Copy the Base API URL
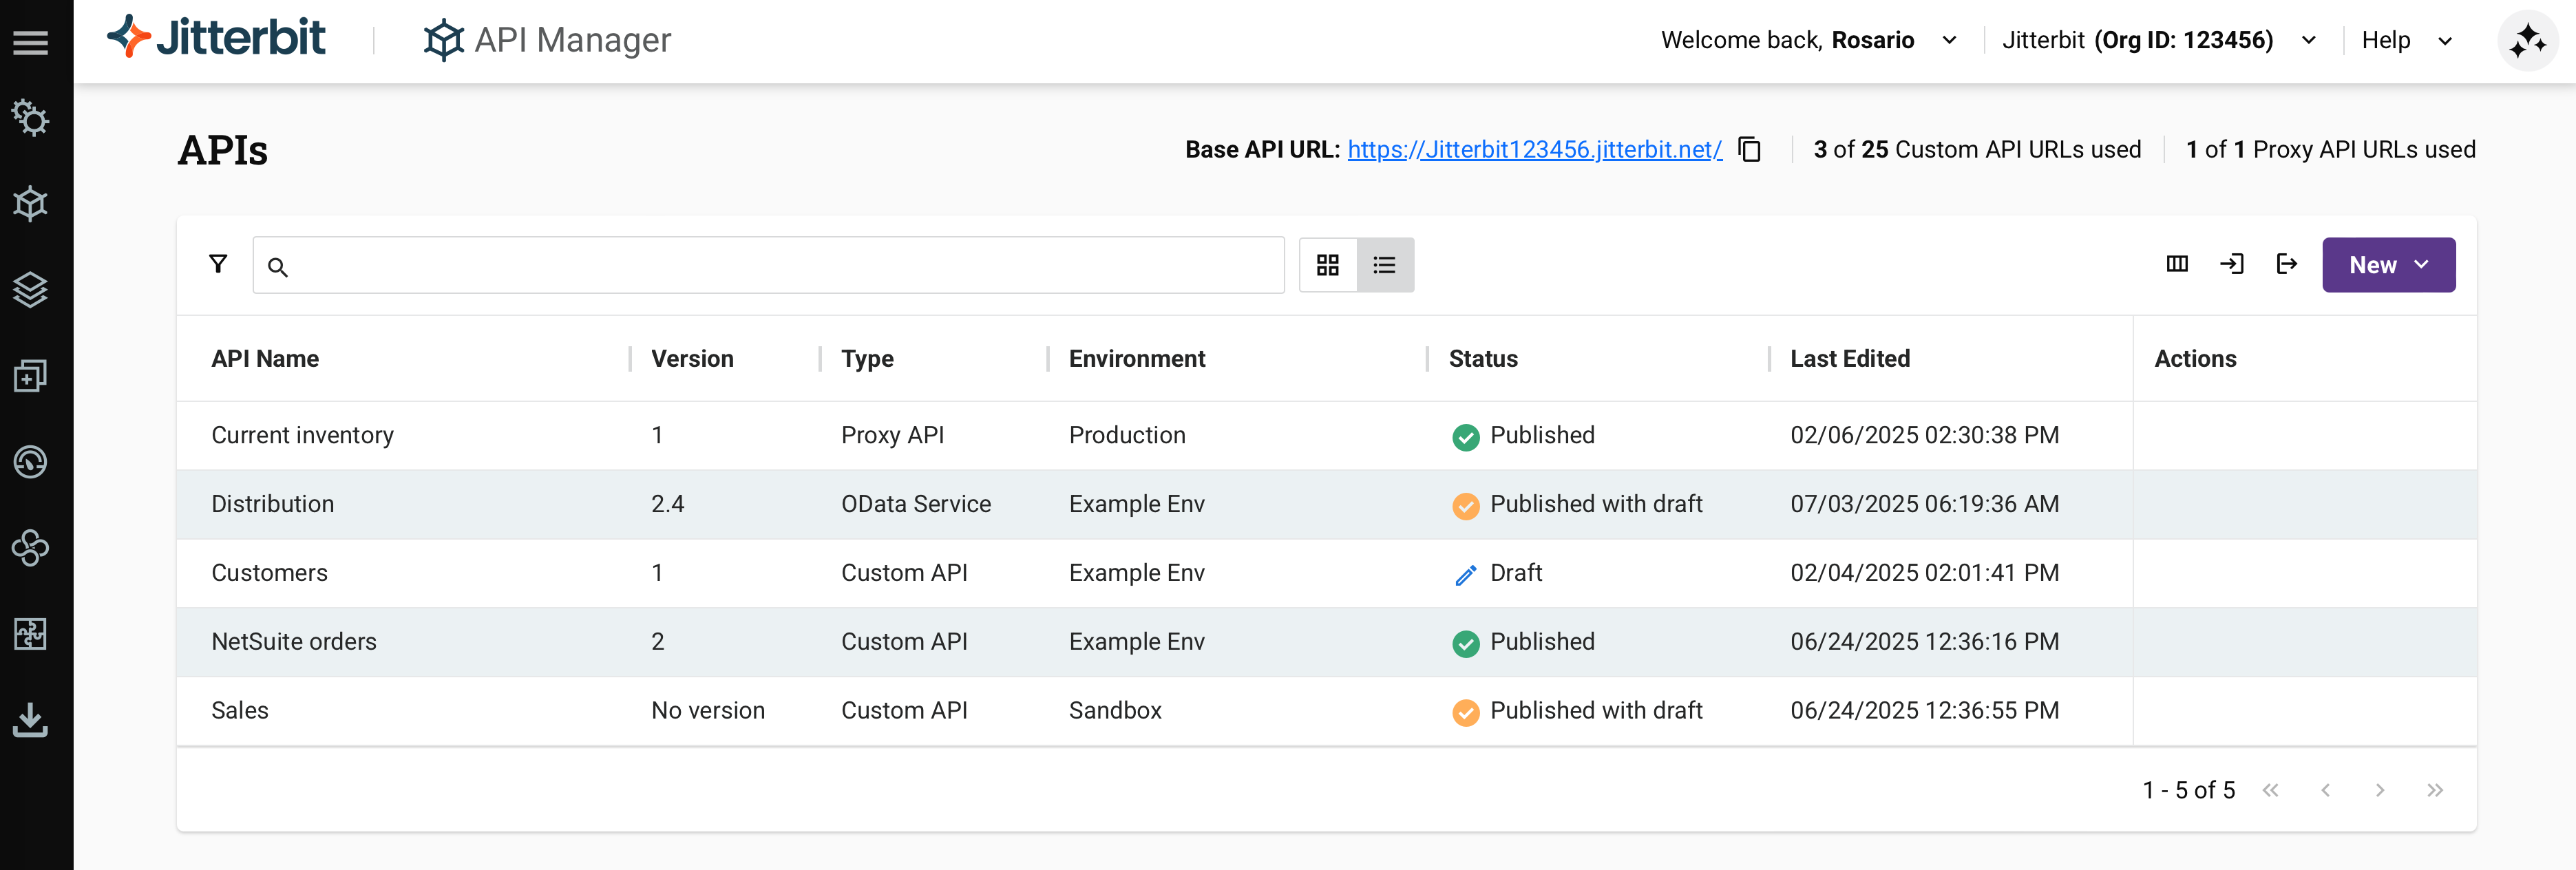 [x=1749, y=150]
